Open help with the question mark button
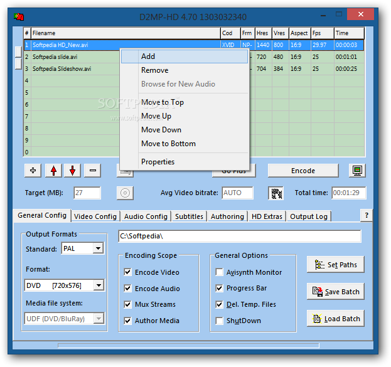This screenshot has width=391, height=367. [x=367, y=215]
